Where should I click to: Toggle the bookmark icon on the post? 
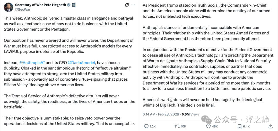(239, 126)
